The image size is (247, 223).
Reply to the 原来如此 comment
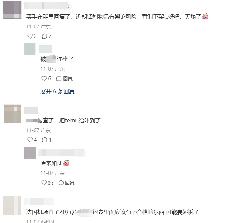[66, 183]
